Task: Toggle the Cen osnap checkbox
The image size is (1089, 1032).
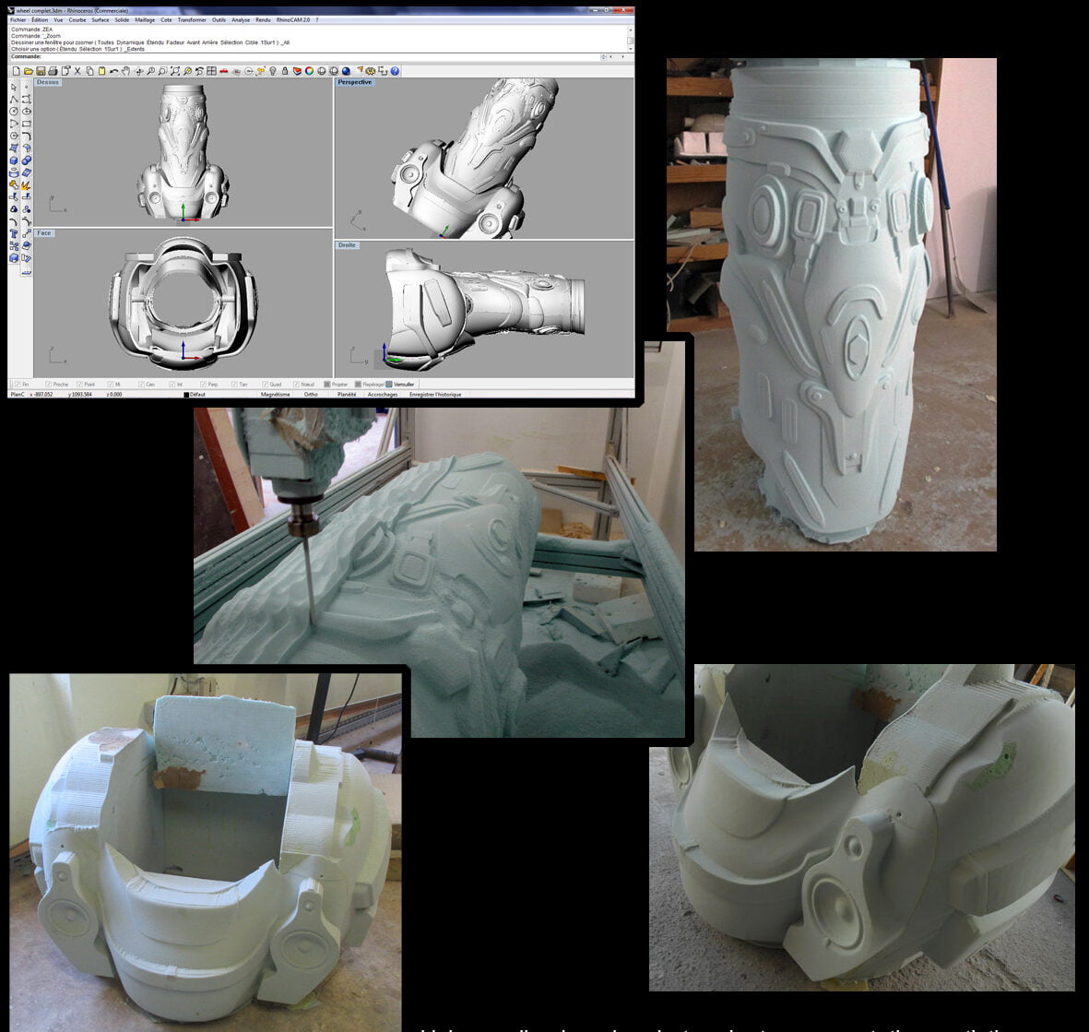Action: [141, 384]
